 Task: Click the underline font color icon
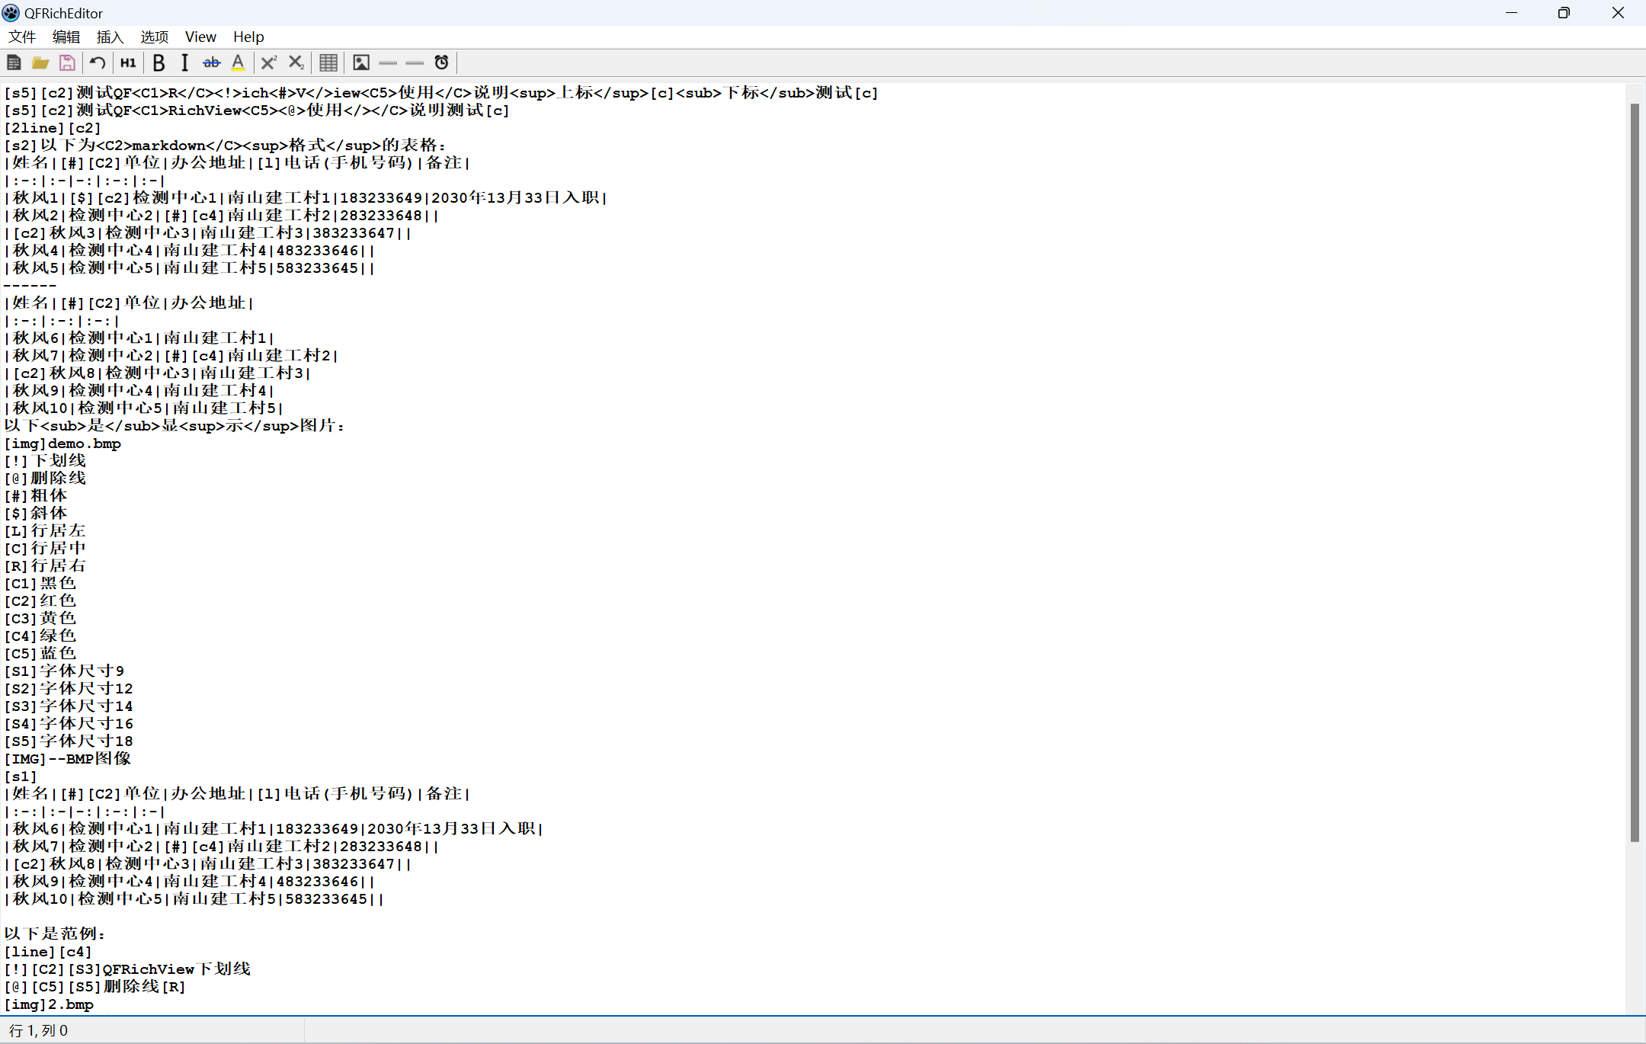click(x=239, y=63)
